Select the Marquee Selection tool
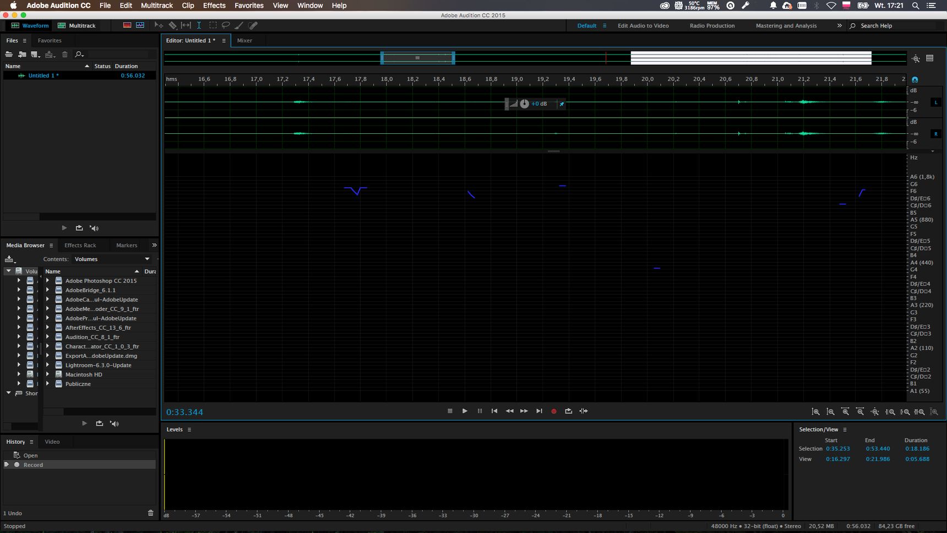The width and height of the screenshot is (947, 533). [213, 25]
